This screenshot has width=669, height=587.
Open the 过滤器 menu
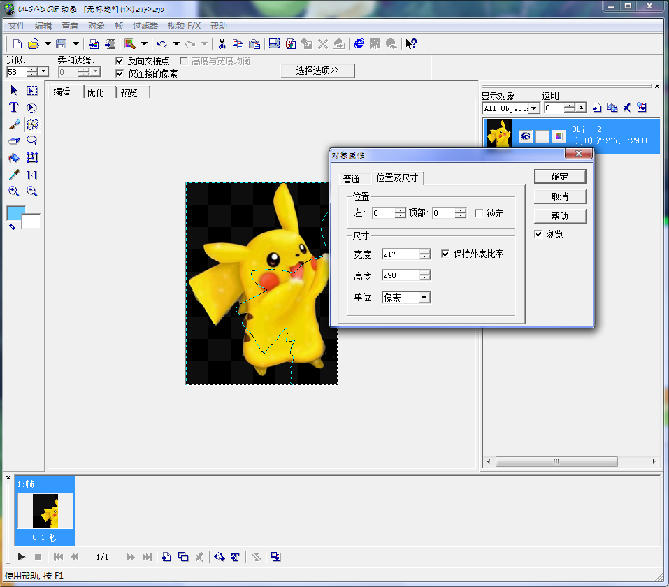click(x=145, y=26)
